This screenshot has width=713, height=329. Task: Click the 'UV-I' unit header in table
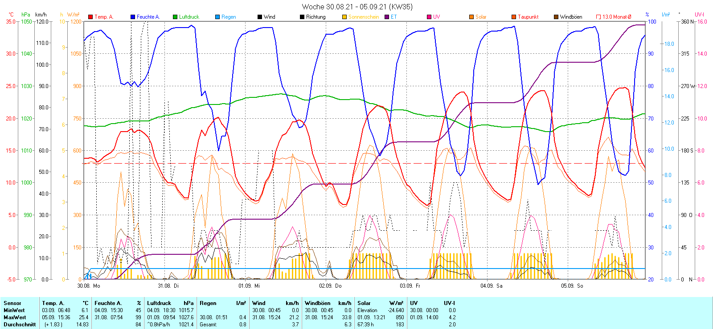tap(450, 303)
